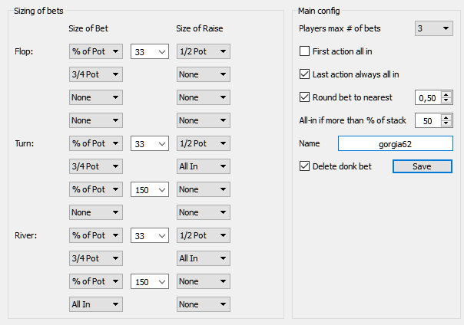The height and width of the screenshot is (325, 464).
Task: Open the Turn second raise All In dropdown
Action: 204,166
